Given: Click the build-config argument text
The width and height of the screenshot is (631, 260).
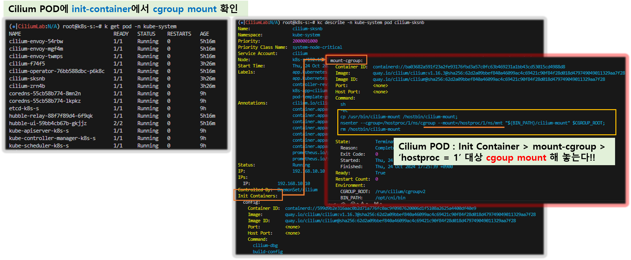Looking at the screenshot, I should (268, 252).
